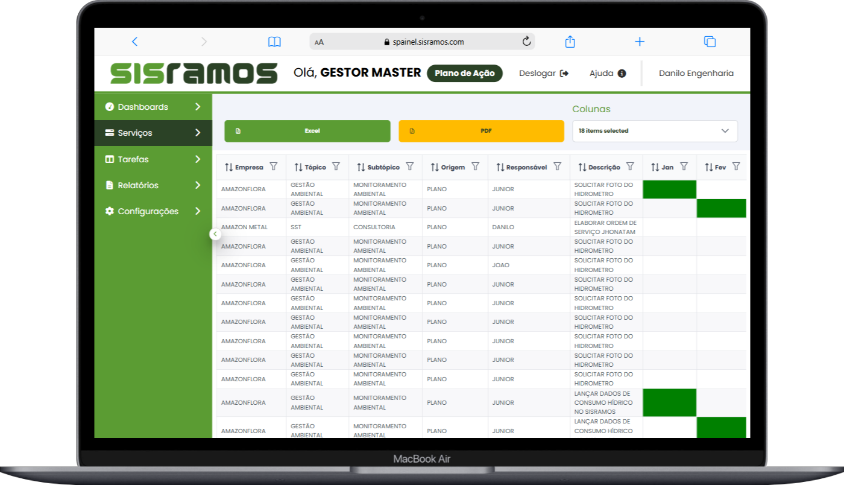Collapse the sidebar with the round arrow
Screen dimensions: 844x485
(215, 233)
